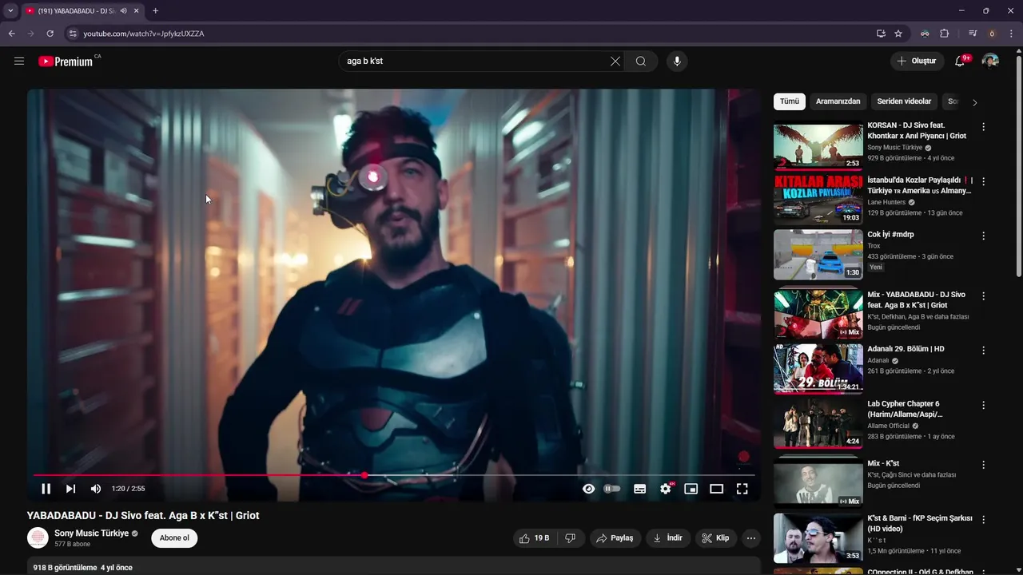Open browser extensions puzzle icon
The width and height of the screenshot is (1023, 575).
[x=945, y=34]
